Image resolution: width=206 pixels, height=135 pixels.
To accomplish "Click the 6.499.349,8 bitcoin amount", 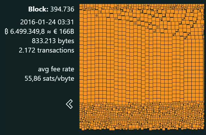I will click(x=27, y=32).
